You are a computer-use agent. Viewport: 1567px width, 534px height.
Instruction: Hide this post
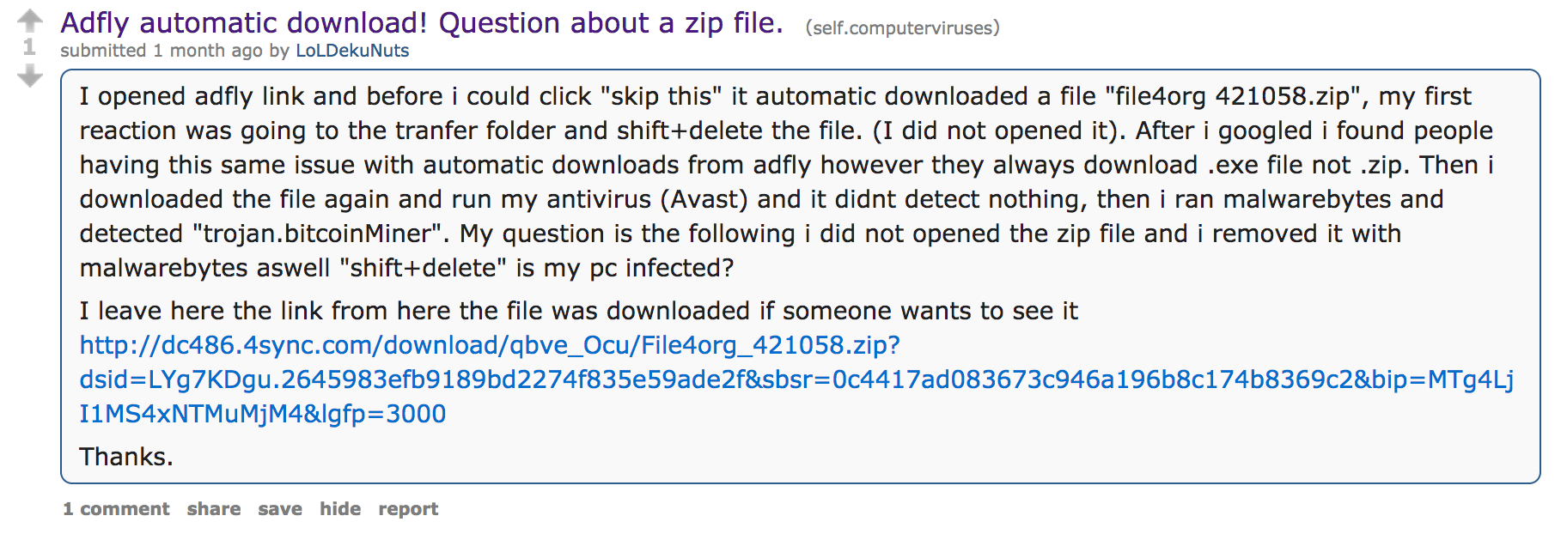(340, 509)
